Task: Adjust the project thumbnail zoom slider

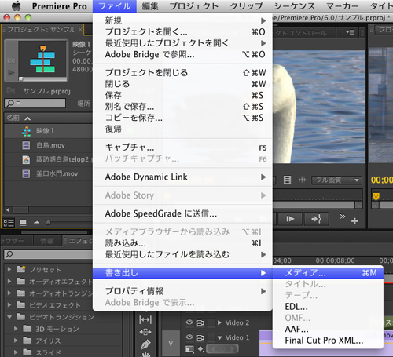Action: pyautogui.click(x=48, y=223)
